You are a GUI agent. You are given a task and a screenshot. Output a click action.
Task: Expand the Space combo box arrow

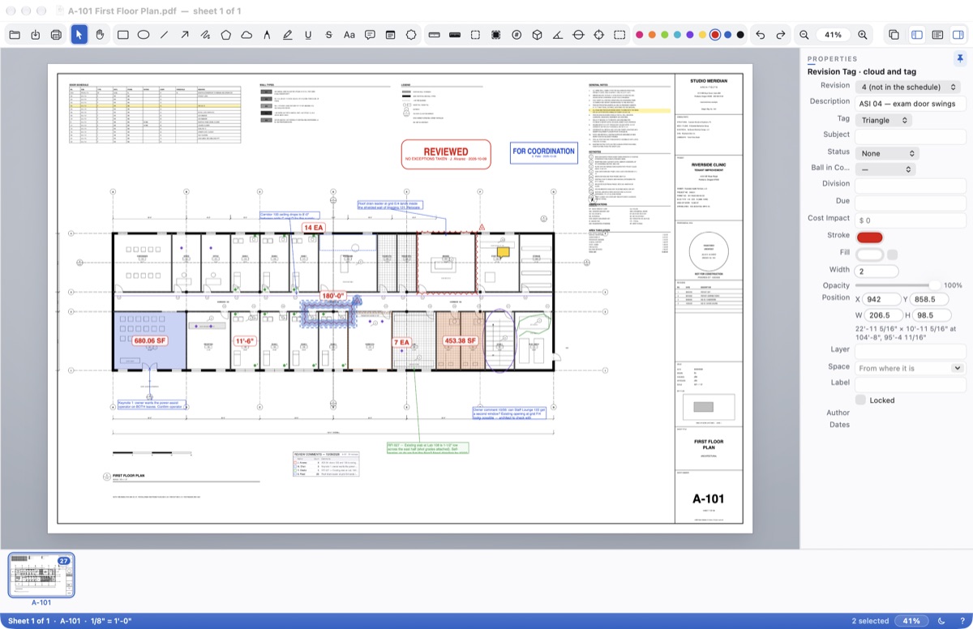click(x=958, y=368)
